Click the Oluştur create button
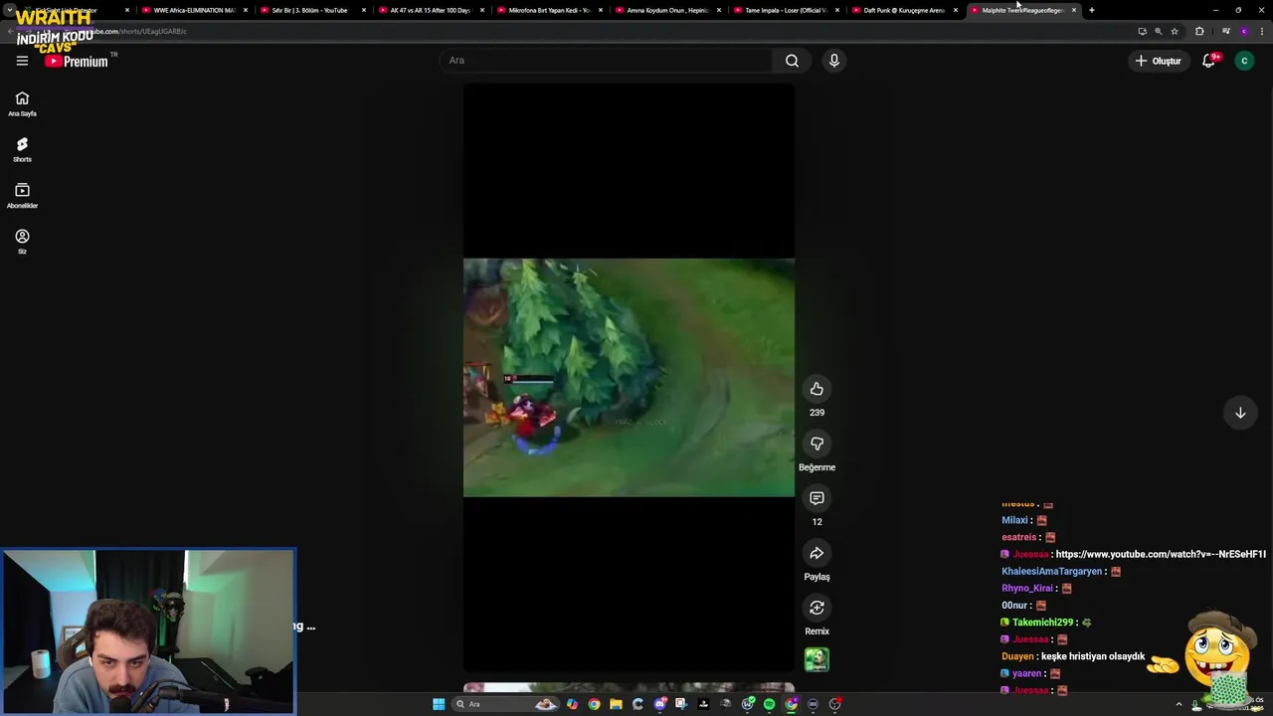This screenshot has width=1273, height=716. (1158, 61)
